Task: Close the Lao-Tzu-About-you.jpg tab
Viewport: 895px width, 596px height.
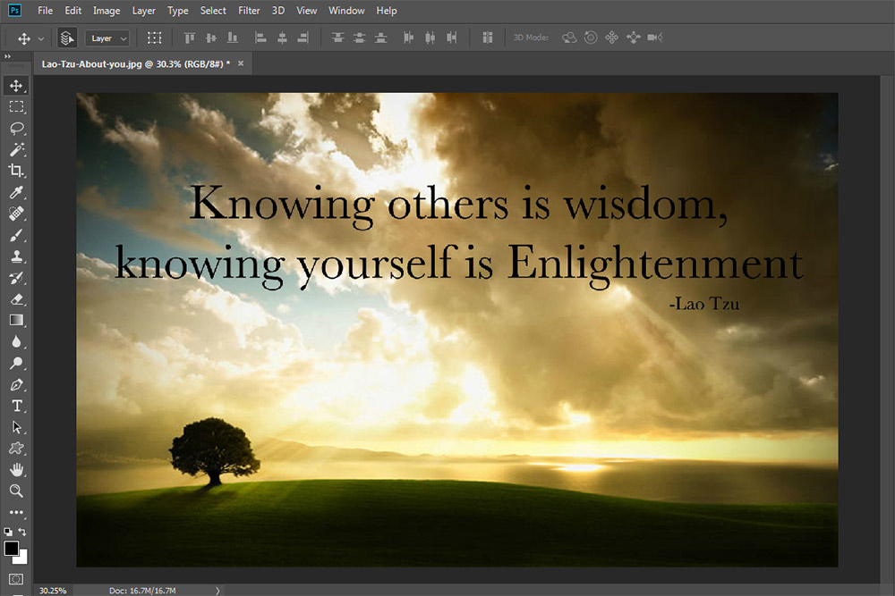Action: tap(241, 63)
